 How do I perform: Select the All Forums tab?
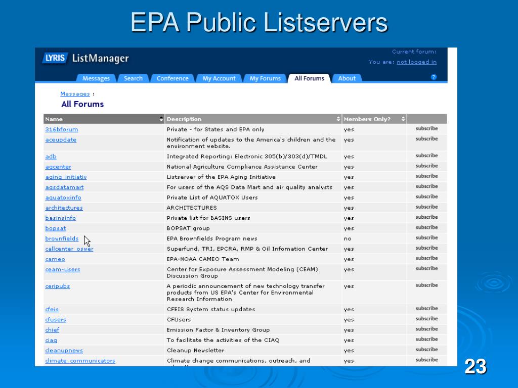pos(309,78)
